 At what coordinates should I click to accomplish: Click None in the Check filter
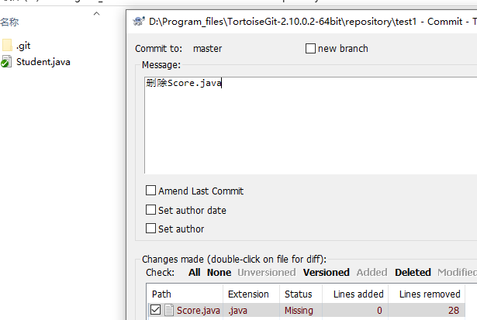tap(219, 272)
